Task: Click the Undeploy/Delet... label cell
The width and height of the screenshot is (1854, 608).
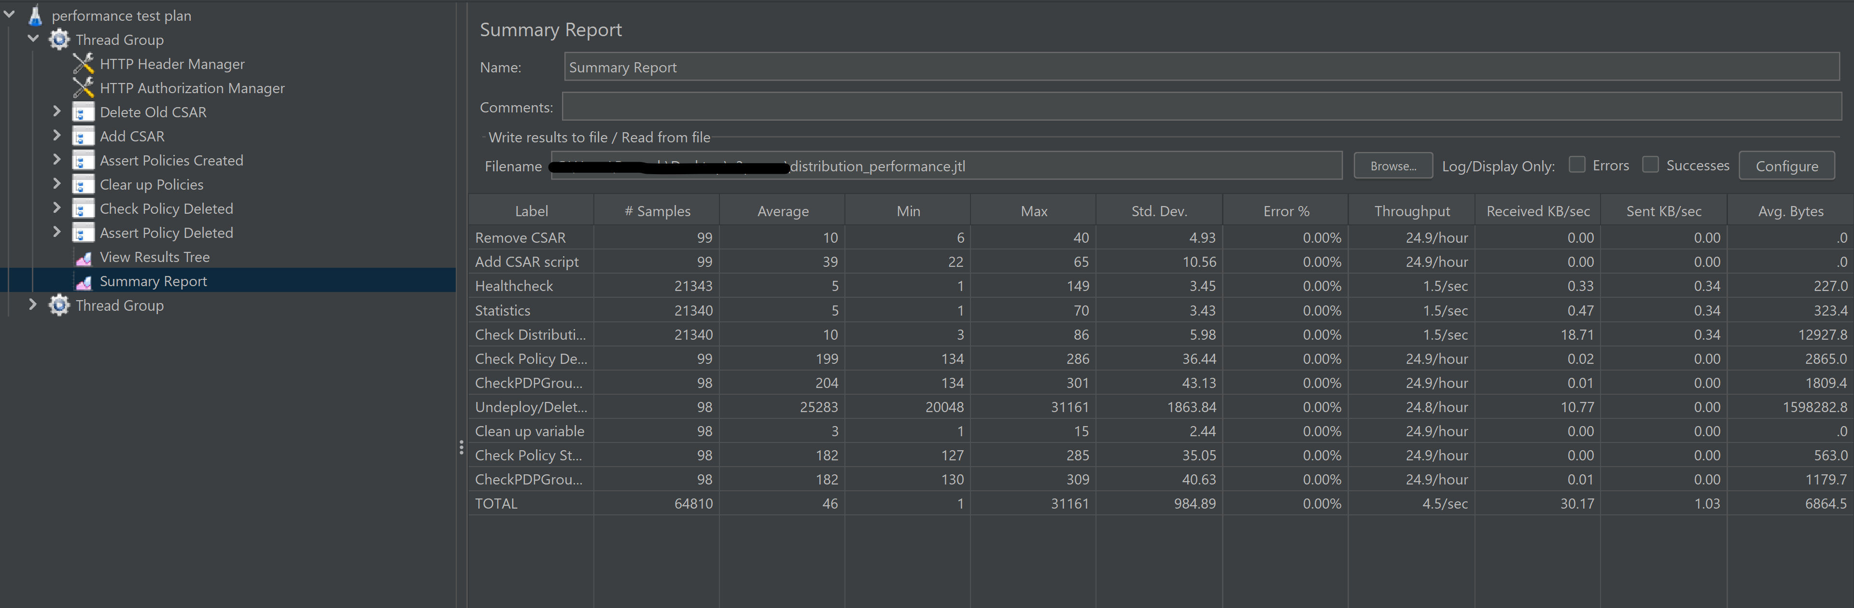Action: tap(531, 407)
